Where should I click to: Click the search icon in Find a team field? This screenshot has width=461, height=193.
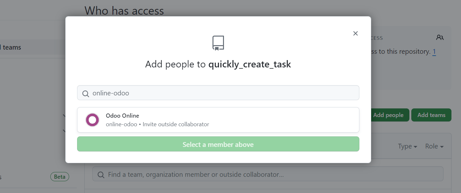(x=101, y=175)
